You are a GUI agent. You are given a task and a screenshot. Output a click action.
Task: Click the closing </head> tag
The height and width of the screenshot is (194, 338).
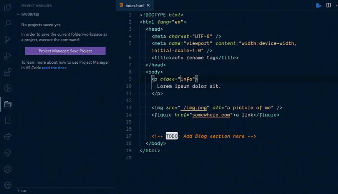(156, 65)
